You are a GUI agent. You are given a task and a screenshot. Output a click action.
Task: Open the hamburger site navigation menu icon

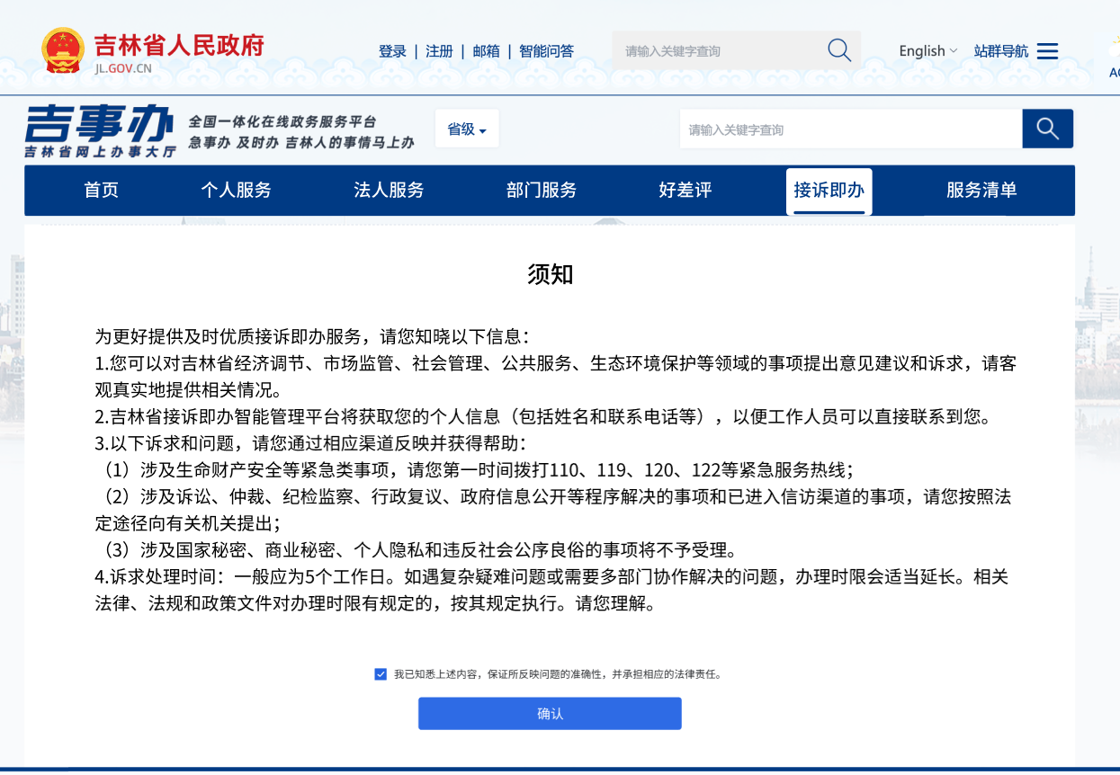click(x=1047, y=51)
